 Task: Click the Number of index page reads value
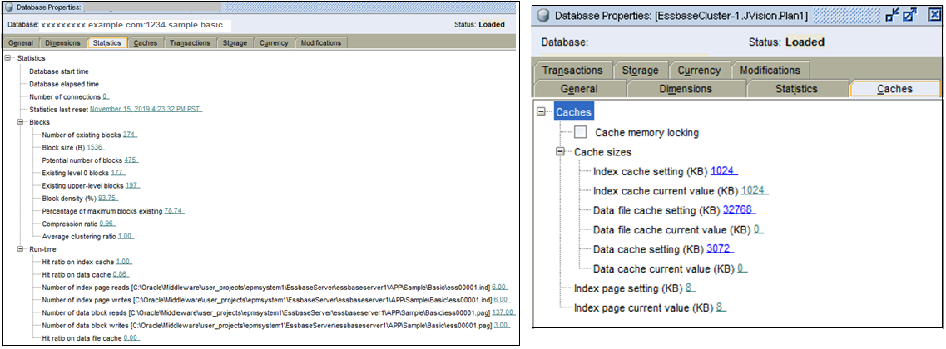(500, 287)
